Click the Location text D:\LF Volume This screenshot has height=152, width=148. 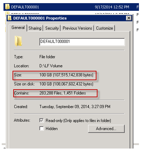(51, 66)
